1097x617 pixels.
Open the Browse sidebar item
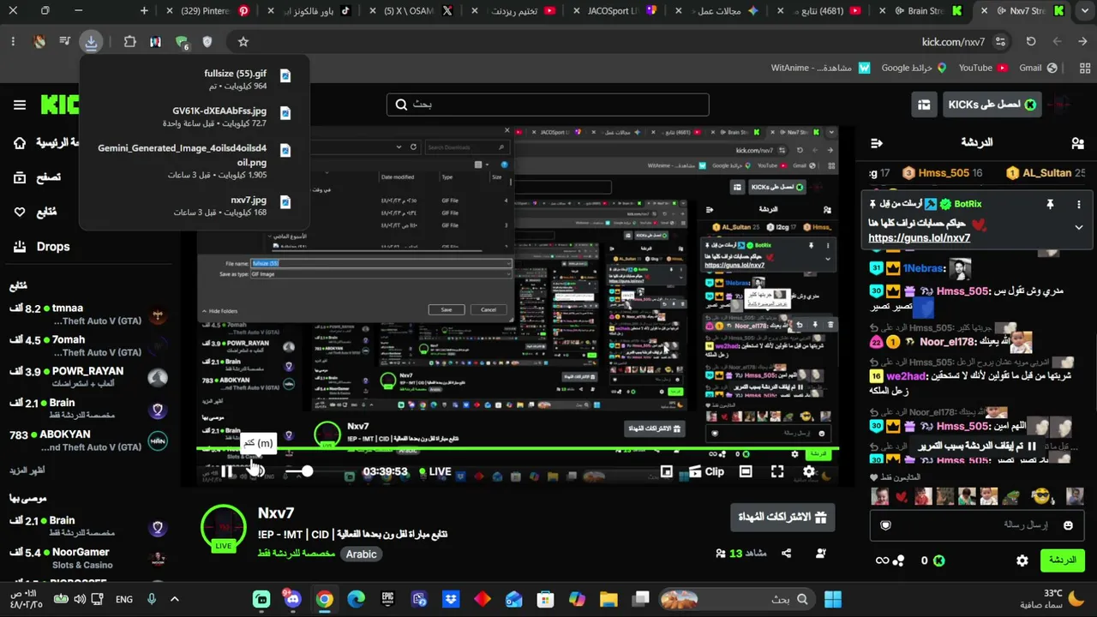36,177
